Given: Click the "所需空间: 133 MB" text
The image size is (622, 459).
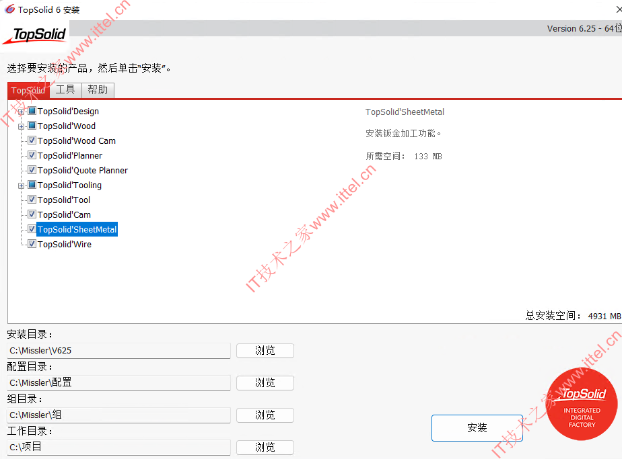Looking at the screenshot, I should click(x=404, y=156).
